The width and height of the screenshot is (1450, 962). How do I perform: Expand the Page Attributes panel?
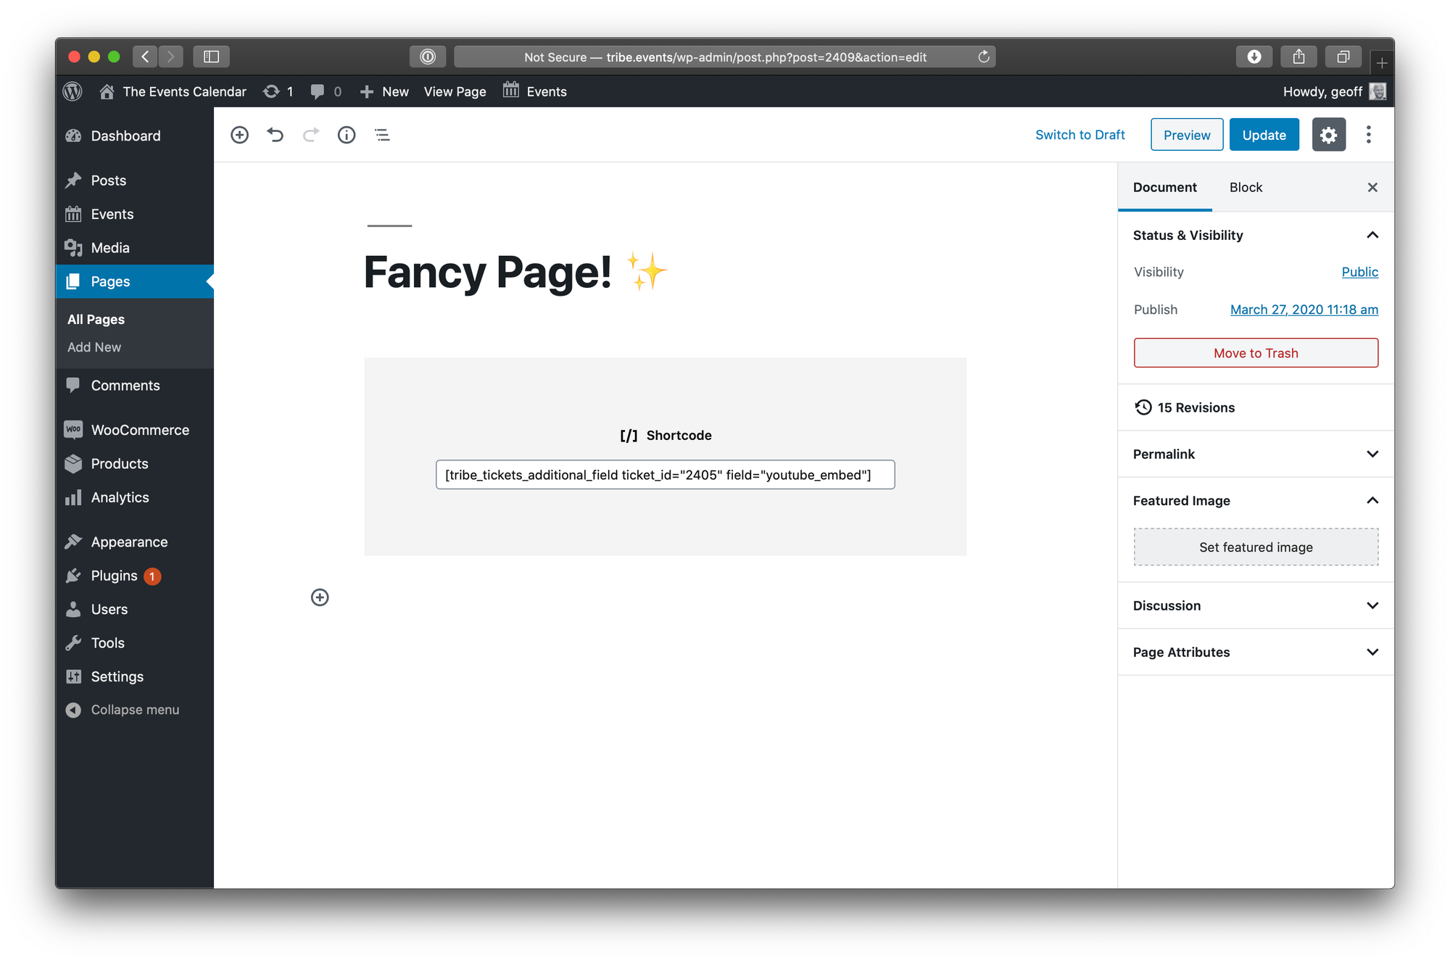[1372, 652]
